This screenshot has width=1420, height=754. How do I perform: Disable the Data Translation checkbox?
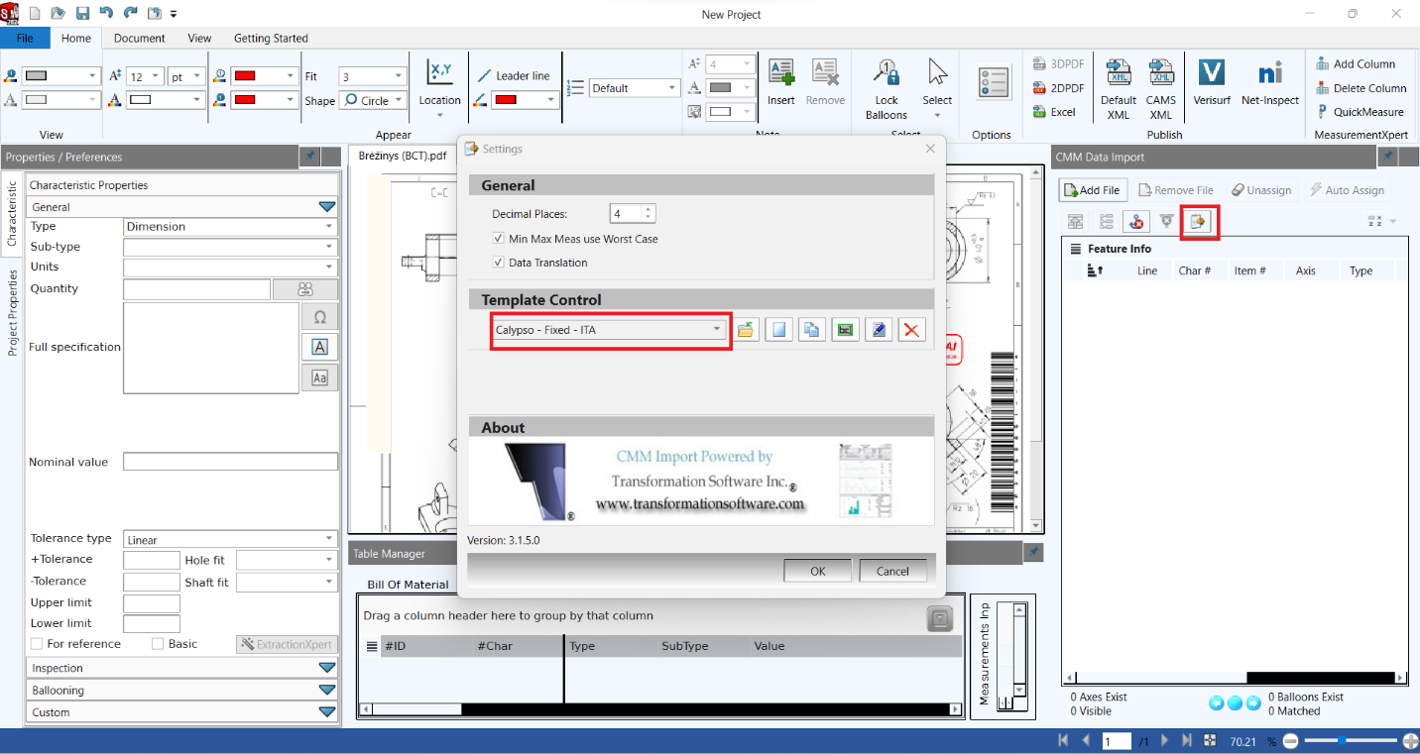497,262
